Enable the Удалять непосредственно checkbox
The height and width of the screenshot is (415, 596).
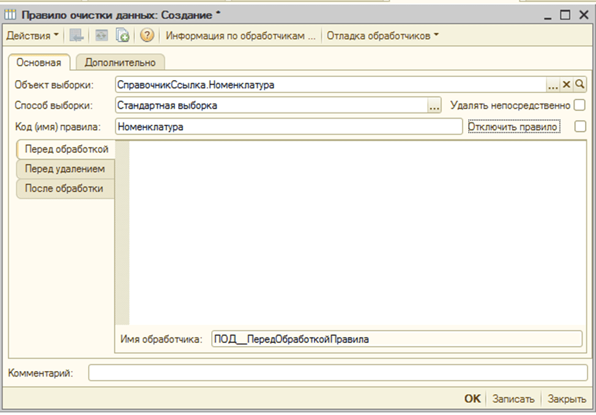pos(579,106)
